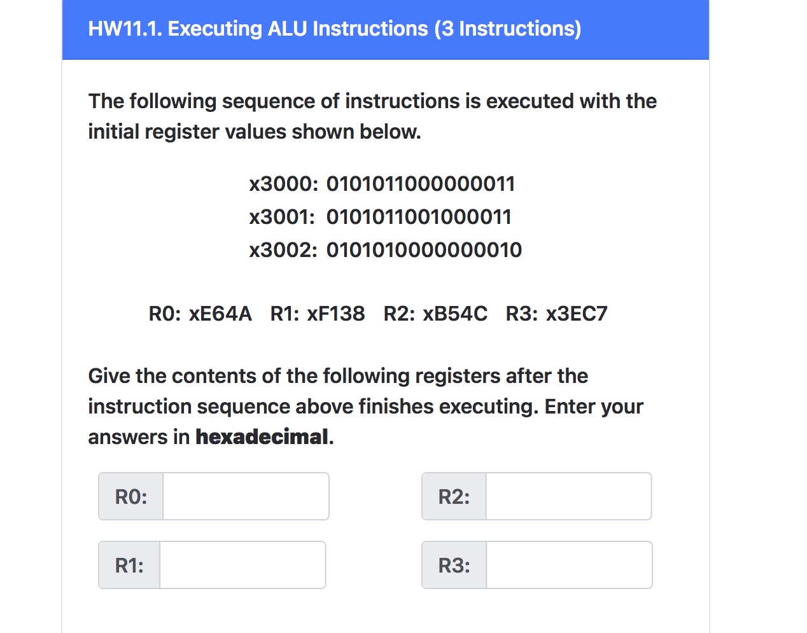Click the R3: label next to its input
807x633 pixels.
(454, 564)
